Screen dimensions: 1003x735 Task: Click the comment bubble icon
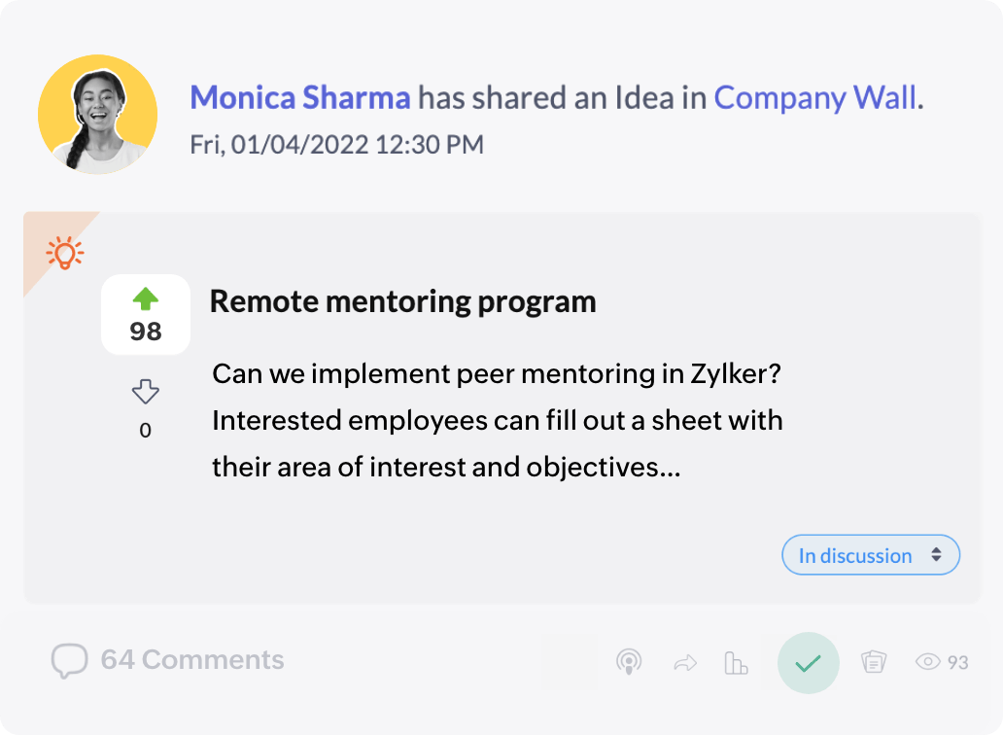click(x=69, y=661)
